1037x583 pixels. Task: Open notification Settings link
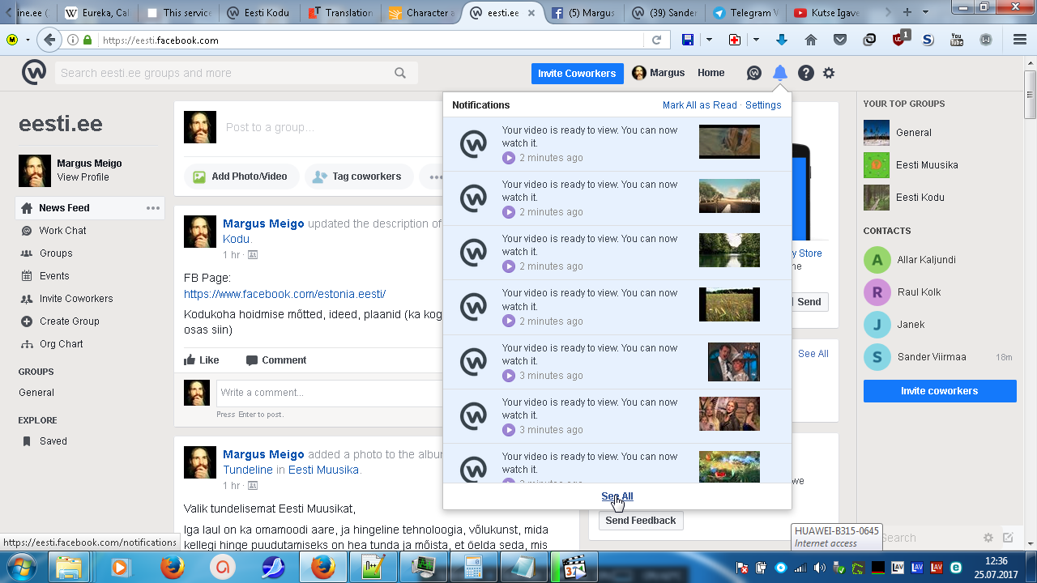pyautogui.click(x=763, y=105)
